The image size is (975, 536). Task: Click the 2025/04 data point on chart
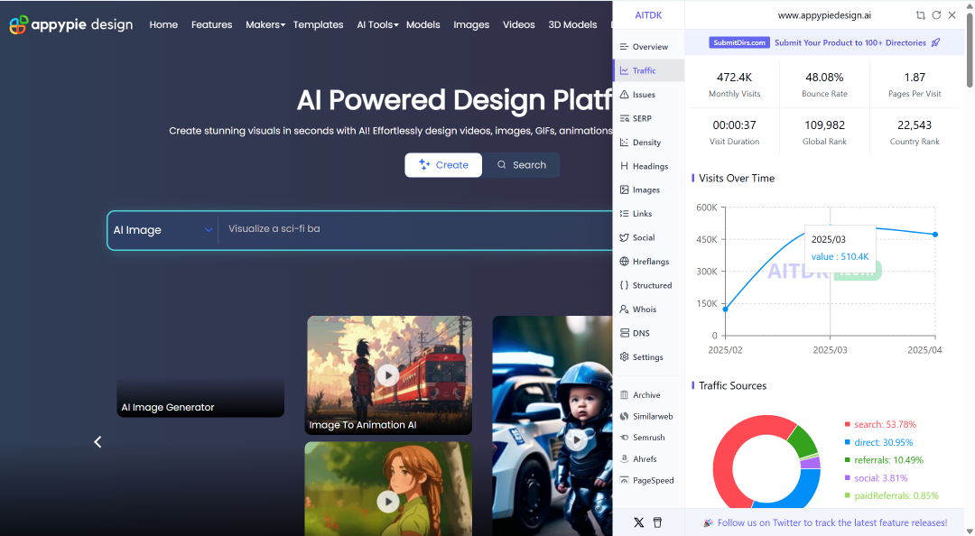coord(935,235)
